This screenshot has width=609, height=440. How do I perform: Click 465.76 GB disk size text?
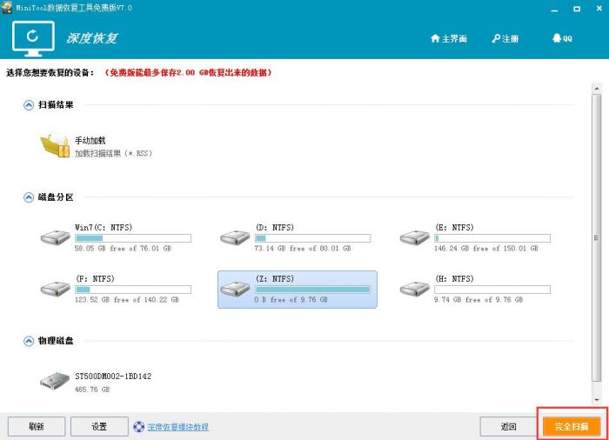(x=92, y=390)
